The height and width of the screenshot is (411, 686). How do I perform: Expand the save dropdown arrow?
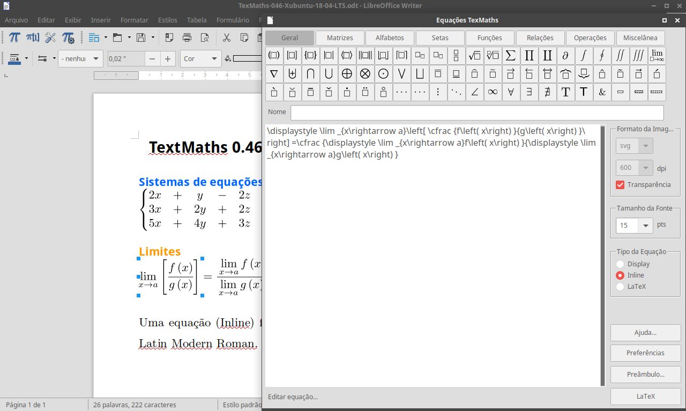(153, 38)
